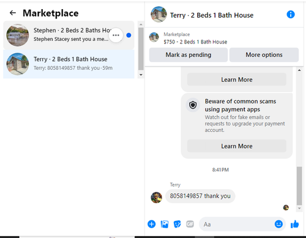The height and width of the screenshot is (238, 306).
Task: Go back using the Marketplace arrow
Action: point(13,13)
